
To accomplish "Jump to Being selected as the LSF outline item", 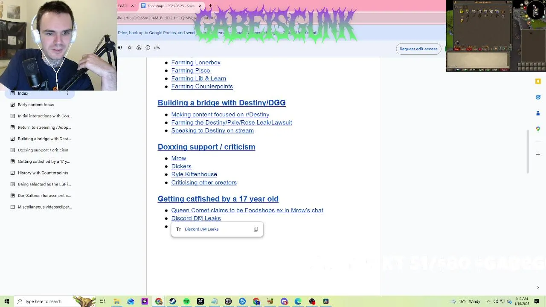I will (x=44, y=184).
